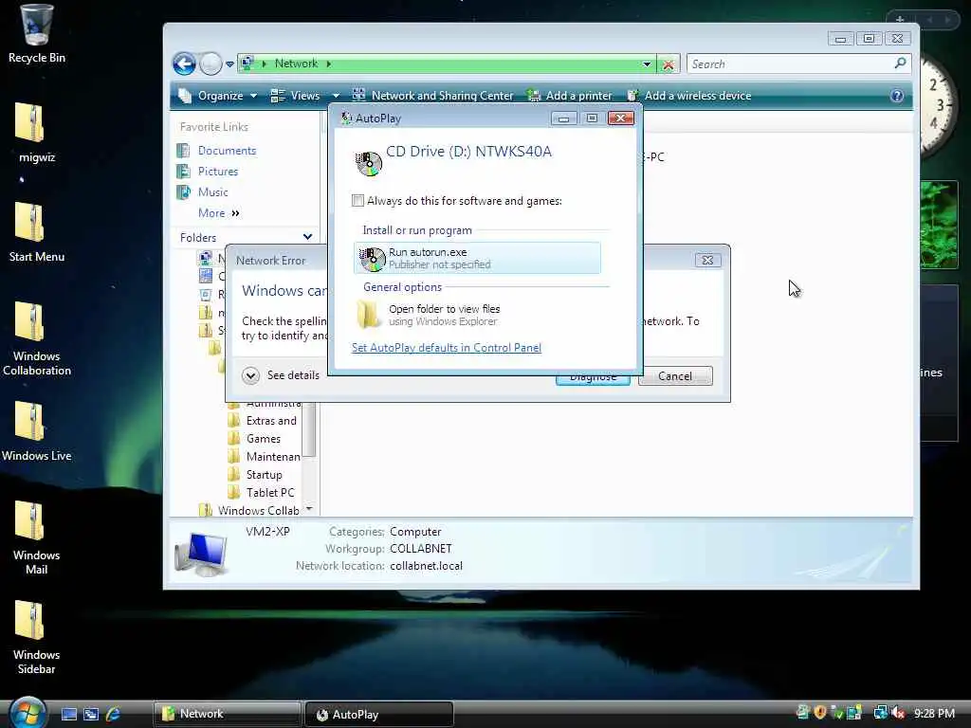Click Network breadcrumb in address bar

pos(296,64)
